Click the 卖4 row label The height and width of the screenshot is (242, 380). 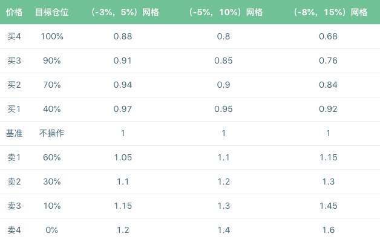pos(14,230)
